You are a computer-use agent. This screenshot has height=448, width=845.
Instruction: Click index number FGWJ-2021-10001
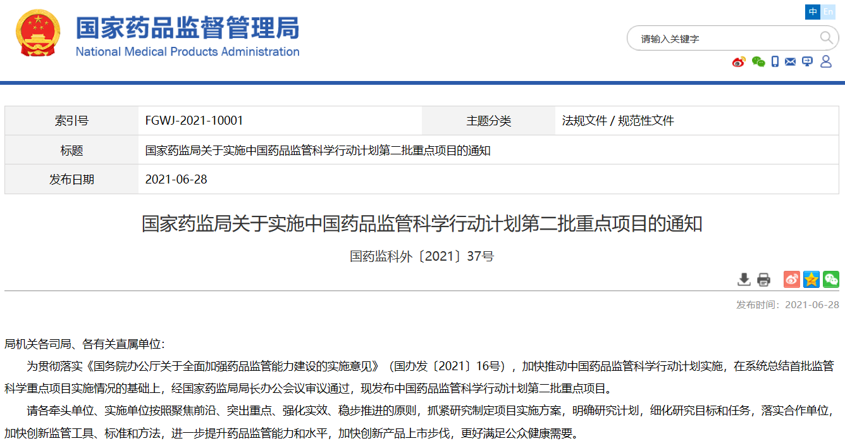(194, 121)
